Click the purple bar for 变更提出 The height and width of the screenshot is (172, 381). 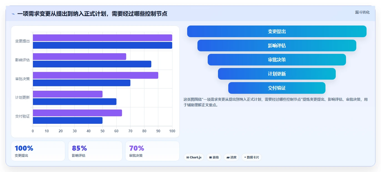coord(102,38)
